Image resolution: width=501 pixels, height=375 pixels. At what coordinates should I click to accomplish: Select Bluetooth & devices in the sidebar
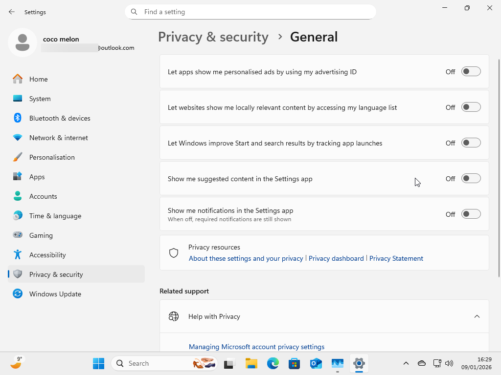point(60,118)
